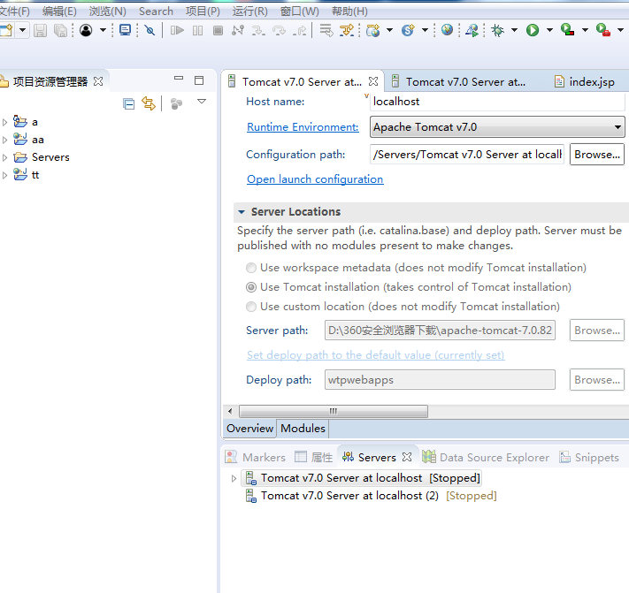This screenshot has width=629, height=593.
Task: Click the Run Last Tool coverage icon
Action: [568, 30]
